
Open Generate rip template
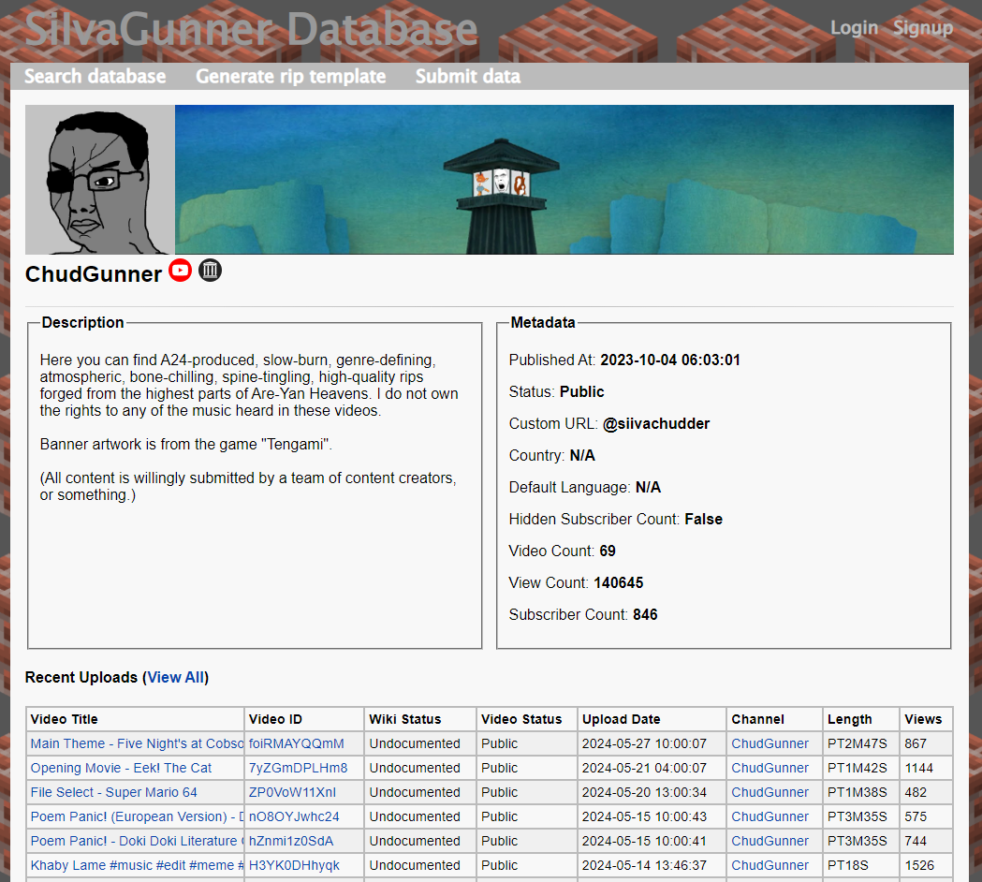(290, 77)
